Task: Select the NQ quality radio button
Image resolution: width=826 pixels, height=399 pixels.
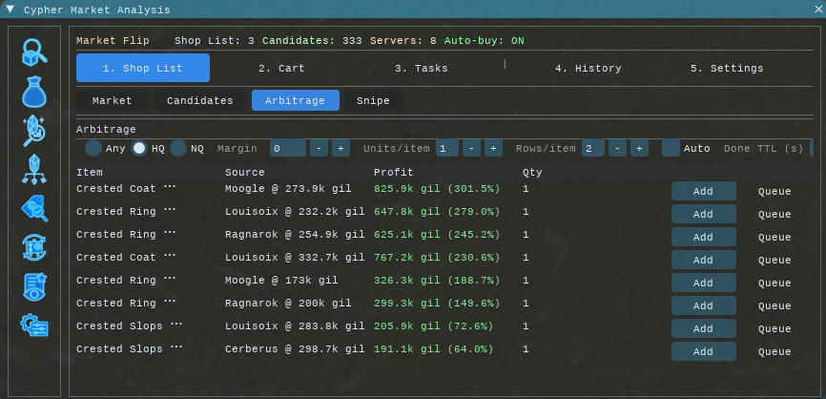Action: point(178,148)
